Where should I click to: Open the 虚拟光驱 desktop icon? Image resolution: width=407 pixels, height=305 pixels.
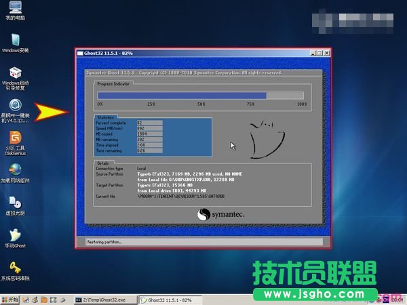(16, 205)
